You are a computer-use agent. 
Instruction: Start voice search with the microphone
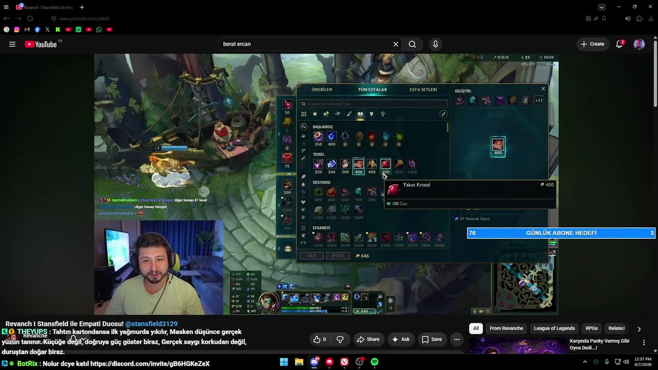pyautogui.click(x=435, y=44)
